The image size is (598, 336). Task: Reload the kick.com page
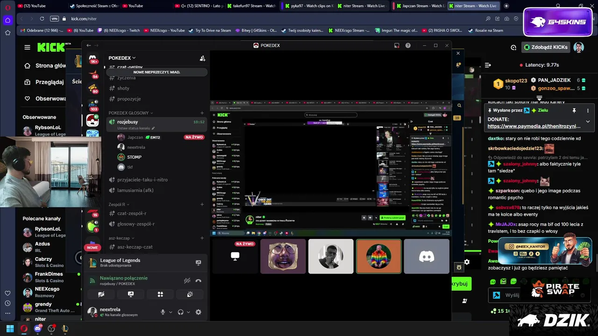tap(42, 19)
